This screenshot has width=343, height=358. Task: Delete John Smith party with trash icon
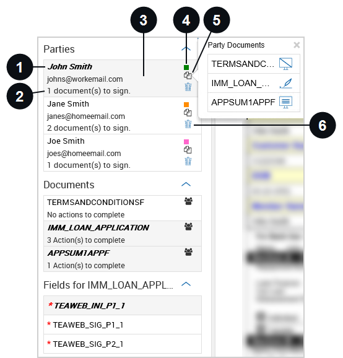pos(188,87)
